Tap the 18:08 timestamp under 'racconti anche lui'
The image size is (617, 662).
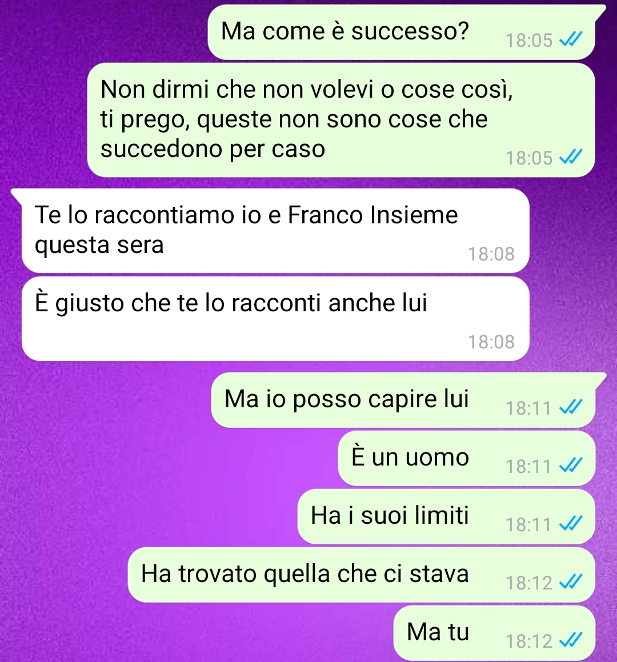[x=491, y=342]
